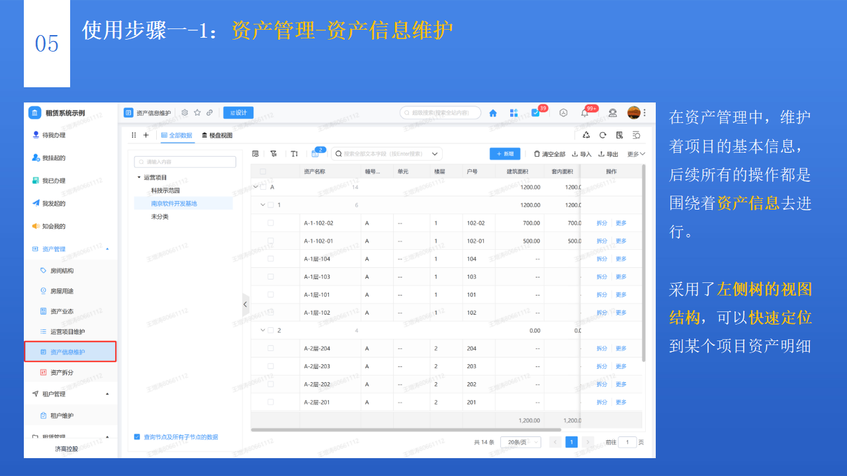Enable the 查询节点及所有子节点的数据 checkbox
The width and height of the screenshot is (847, 476).
click(x=136, y=436)
